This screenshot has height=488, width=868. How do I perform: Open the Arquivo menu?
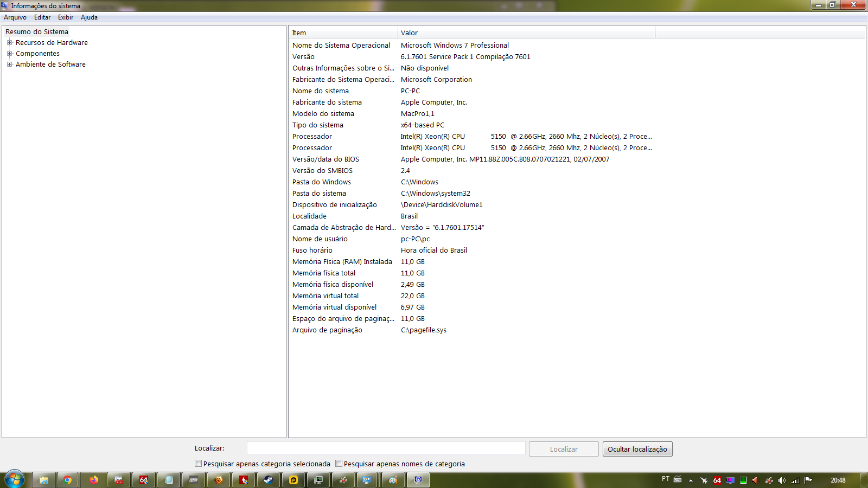point(15,17)
